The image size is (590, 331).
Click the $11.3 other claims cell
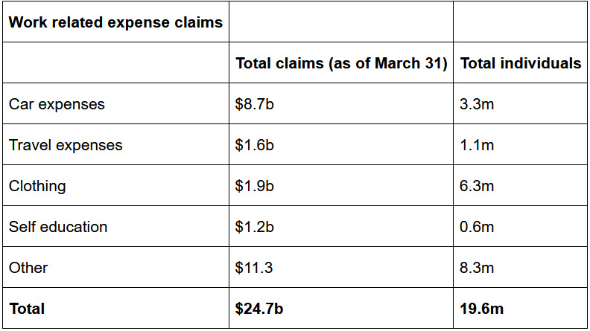(253, 268)
